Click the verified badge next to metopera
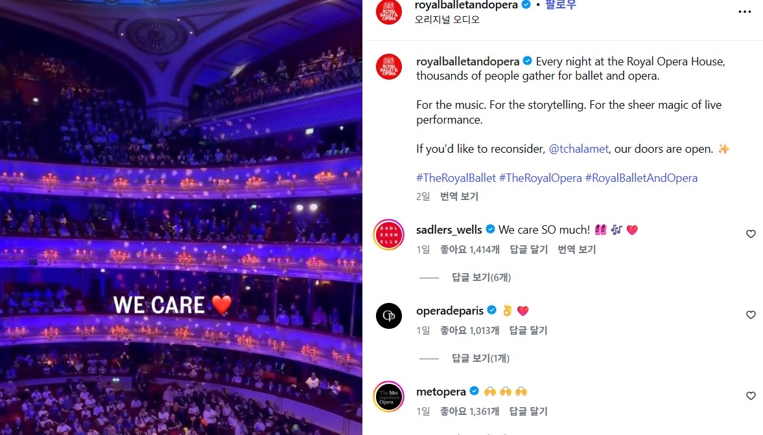 click(474, 391)
